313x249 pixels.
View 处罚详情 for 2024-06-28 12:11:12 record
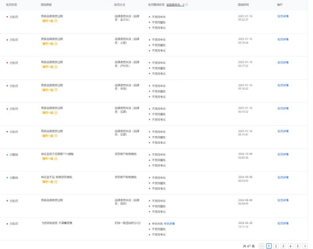[283, 224]
